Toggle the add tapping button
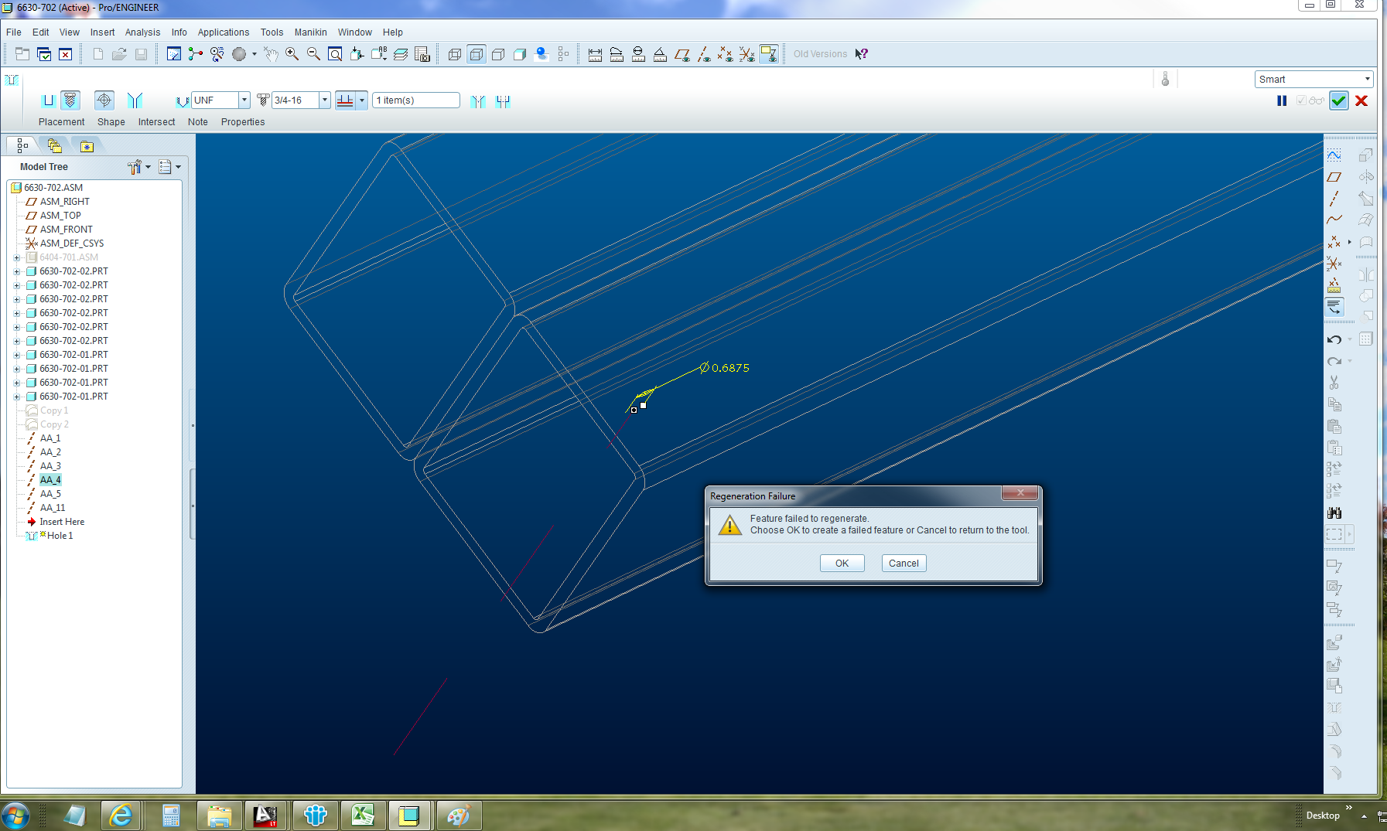The image size is (1387, 831). [x=104, y=100]
